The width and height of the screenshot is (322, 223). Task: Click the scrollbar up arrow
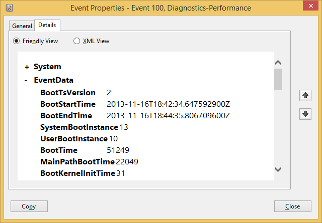click(x=278, y=63)
